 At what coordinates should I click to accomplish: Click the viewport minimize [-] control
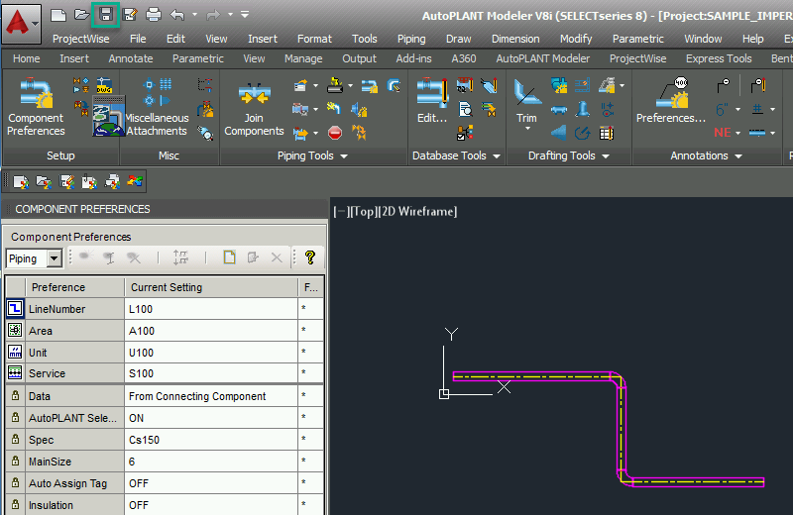pos(339,211)
